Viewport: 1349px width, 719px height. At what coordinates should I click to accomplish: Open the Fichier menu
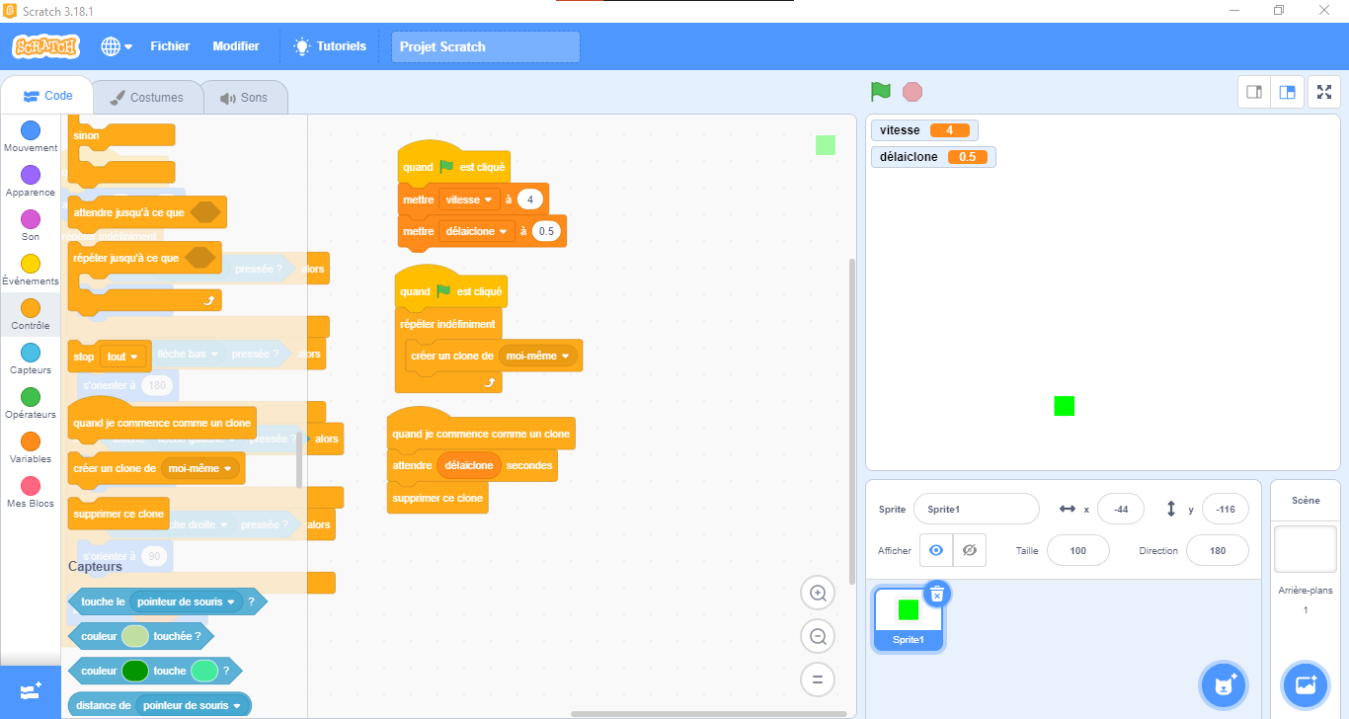coord(170,46)
